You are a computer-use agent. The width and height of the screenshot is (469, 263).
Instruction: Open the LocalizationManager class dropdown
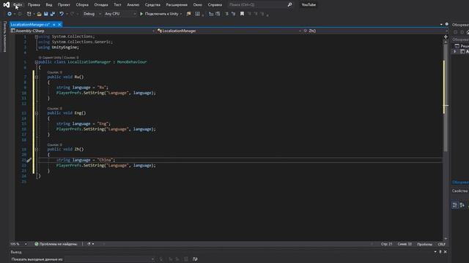[x=229, y=31]
